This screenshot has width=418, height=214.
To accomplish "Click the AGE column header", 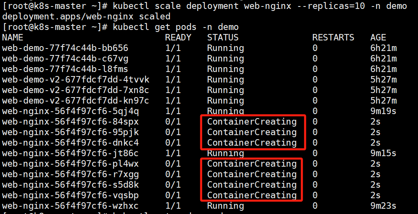I will 378,38.
